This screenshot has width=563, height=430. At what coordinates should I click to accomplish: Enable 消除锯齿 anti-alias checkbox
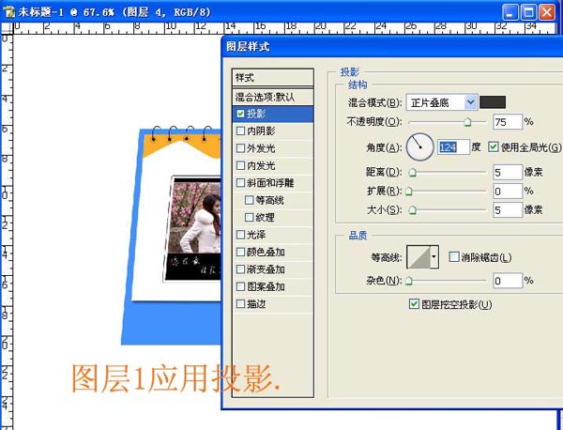coord(455,257)
